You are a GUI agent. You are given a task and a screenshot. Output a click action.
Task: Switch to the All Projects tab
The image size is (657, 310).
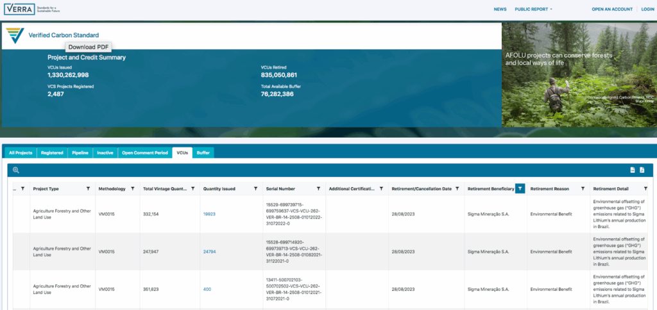click(21, 152)
